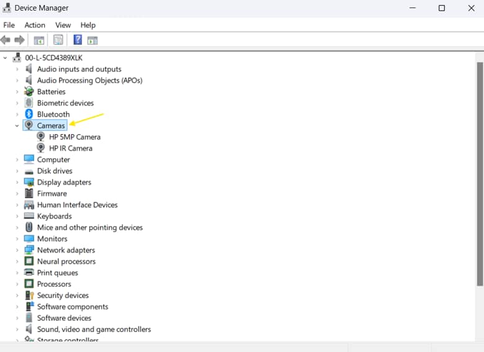The image size is (484, 352).
Task: Minimize the Device Manager window
Action: click(413, 8)
